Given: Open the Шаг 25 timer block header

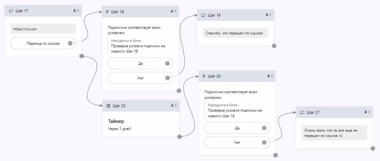Looking at the screenshot, I should coord(141,106).
